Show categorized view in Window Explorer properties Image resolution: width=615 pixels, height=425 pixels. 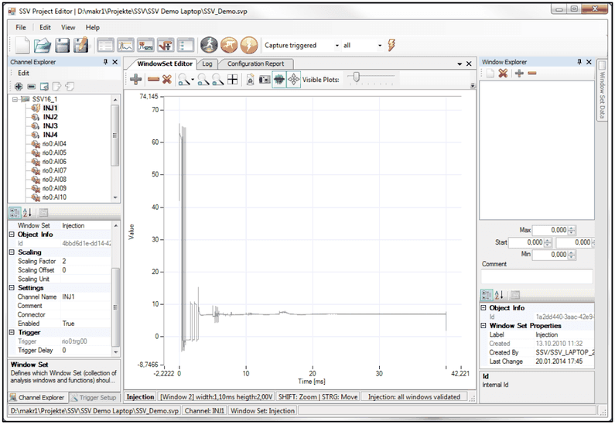point(487,295)
